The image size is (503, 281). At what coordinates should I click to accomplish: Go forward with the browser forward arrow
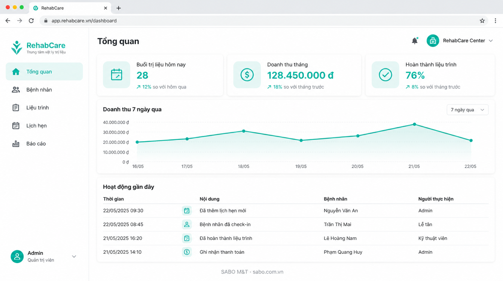(19, 21)
